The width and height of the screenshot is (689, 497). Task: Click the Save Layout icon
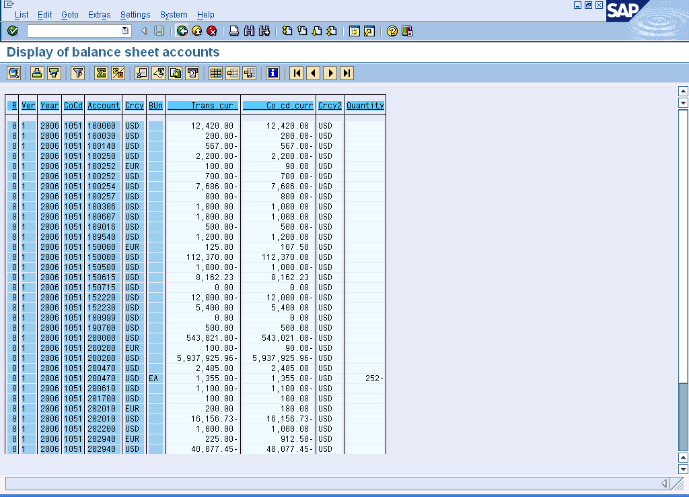pyautogui.click(x=249, y=73)
